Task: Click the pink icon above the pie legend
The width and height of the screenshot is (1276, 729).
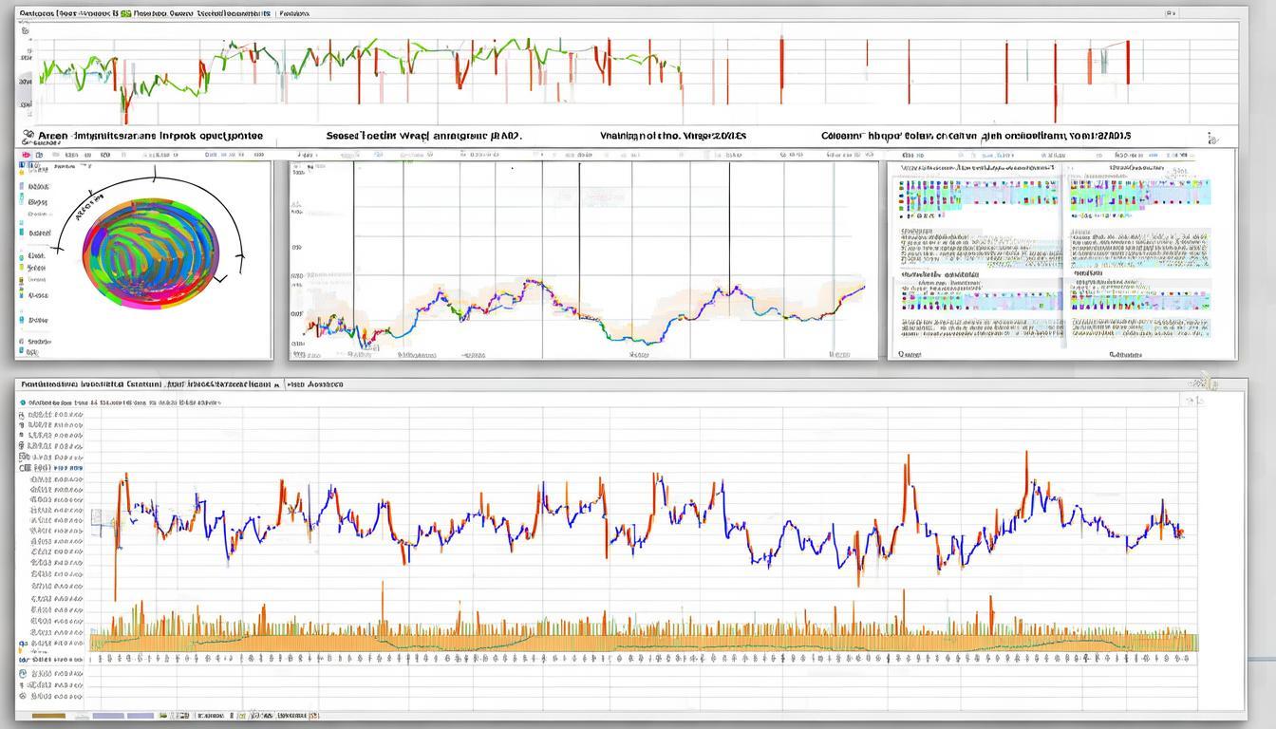Action: pyautogui.click(x=25, y=153)
